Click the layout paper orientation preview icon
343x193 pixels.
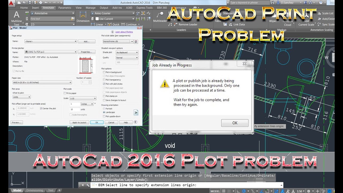(x=136, y=112)
